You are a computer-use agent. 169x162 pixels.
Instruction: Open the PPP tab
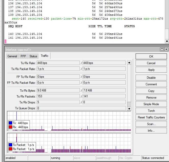(x=23, y=56)
